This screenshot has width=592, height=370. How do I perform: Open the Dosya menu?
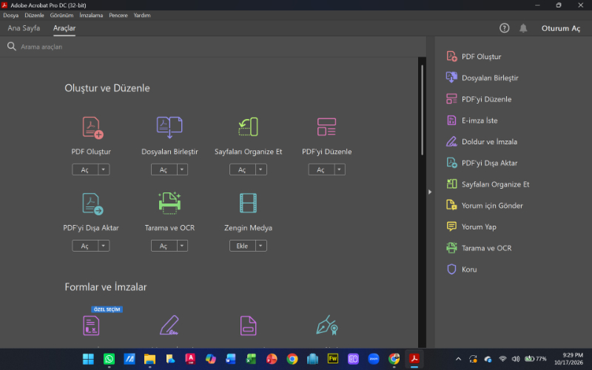click(x=10, y=16)
